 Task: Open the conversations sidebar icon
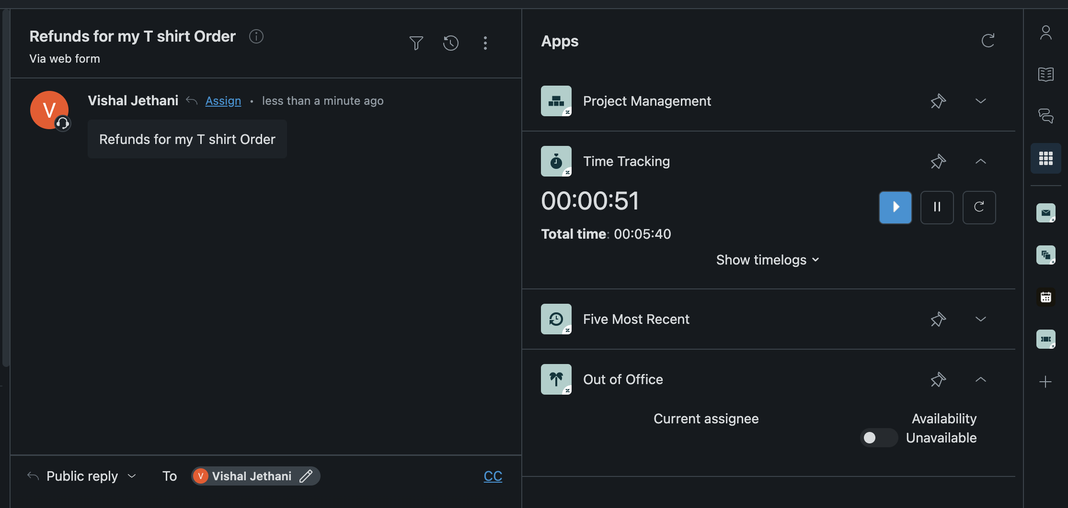1045,116
